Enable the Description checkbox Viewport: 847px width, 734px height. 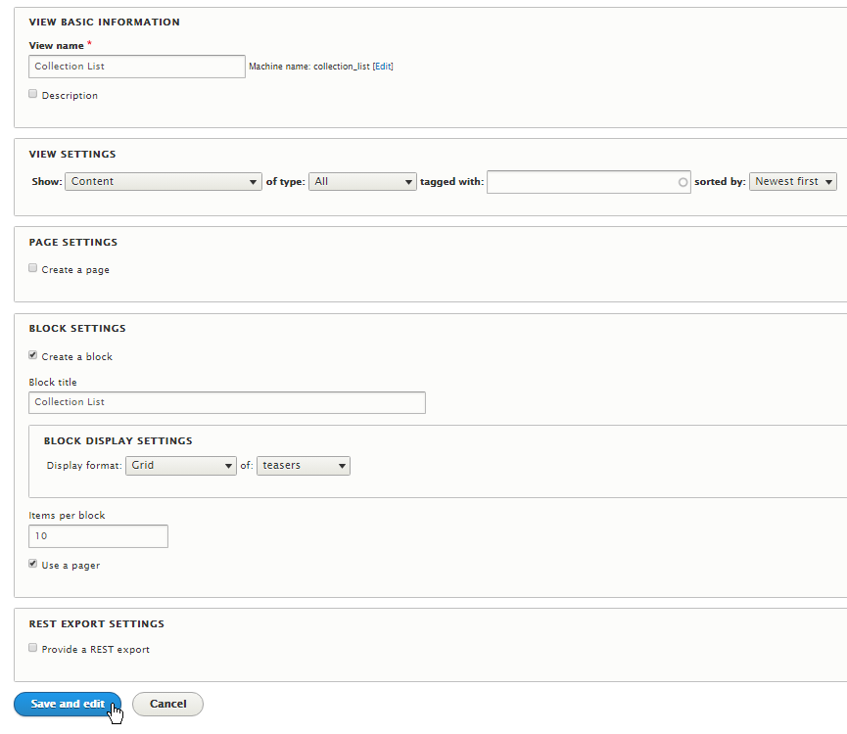click(32, 92)
